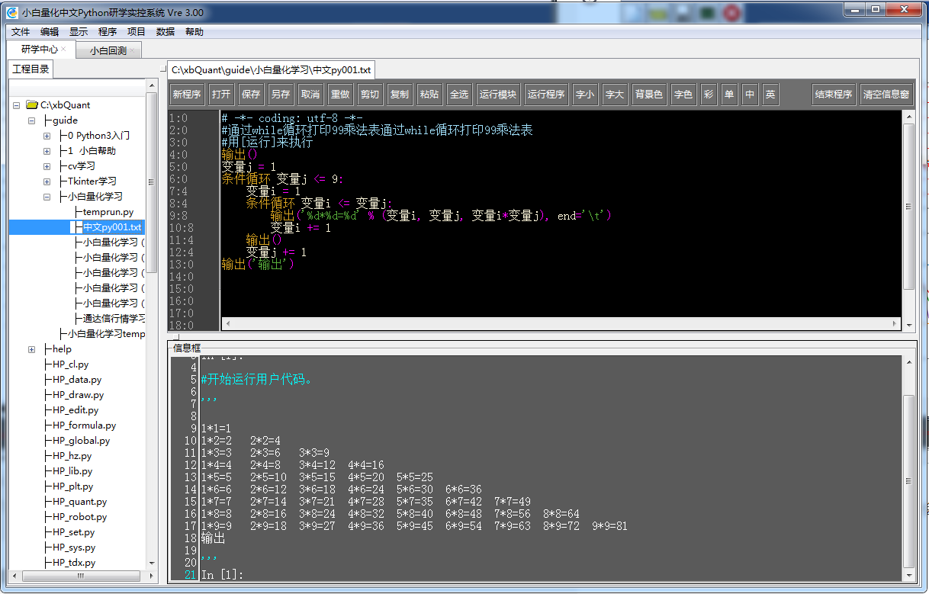Save file with 保存 button
Viewport: 929px width, 594px height.
point(251,95)
